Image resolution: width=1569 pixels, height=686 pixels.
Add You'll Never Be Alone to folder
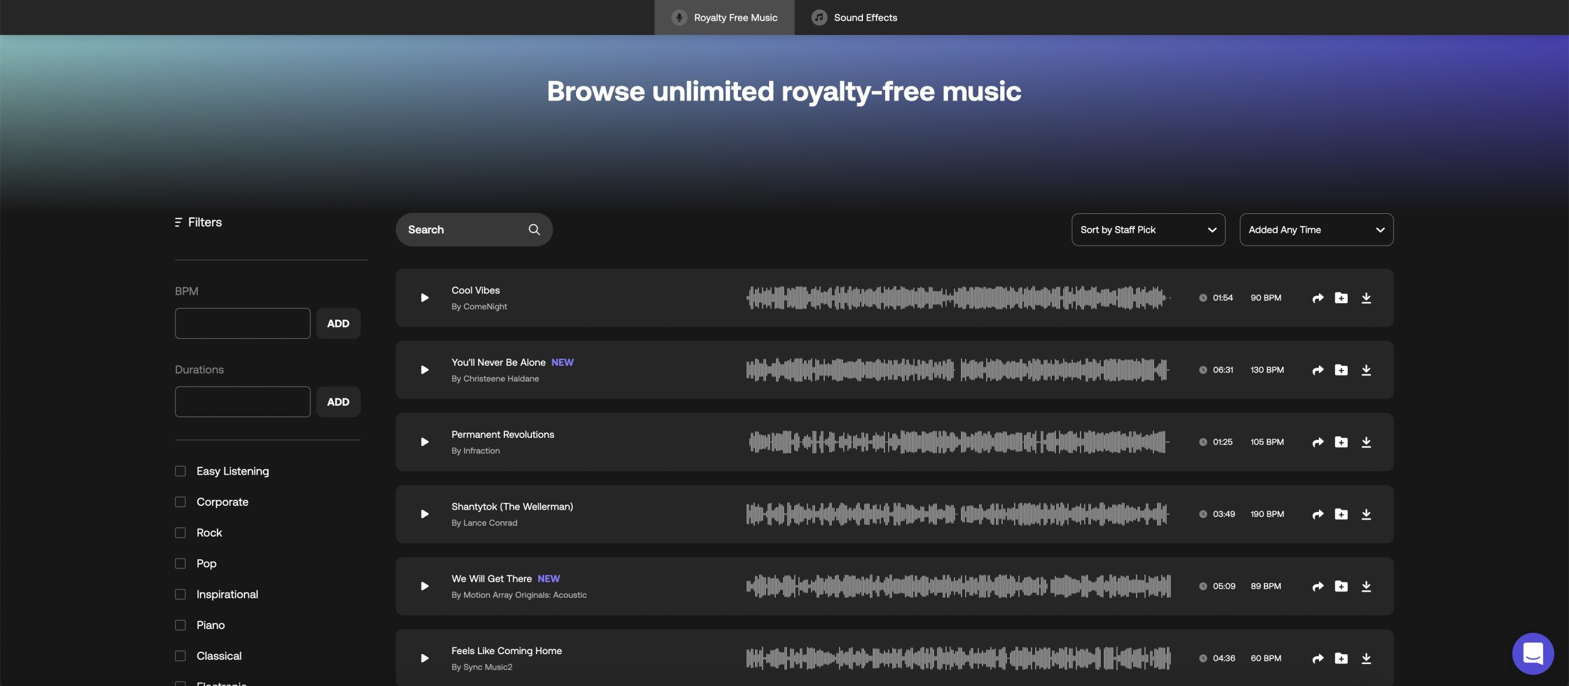(x=1341, y=370)
